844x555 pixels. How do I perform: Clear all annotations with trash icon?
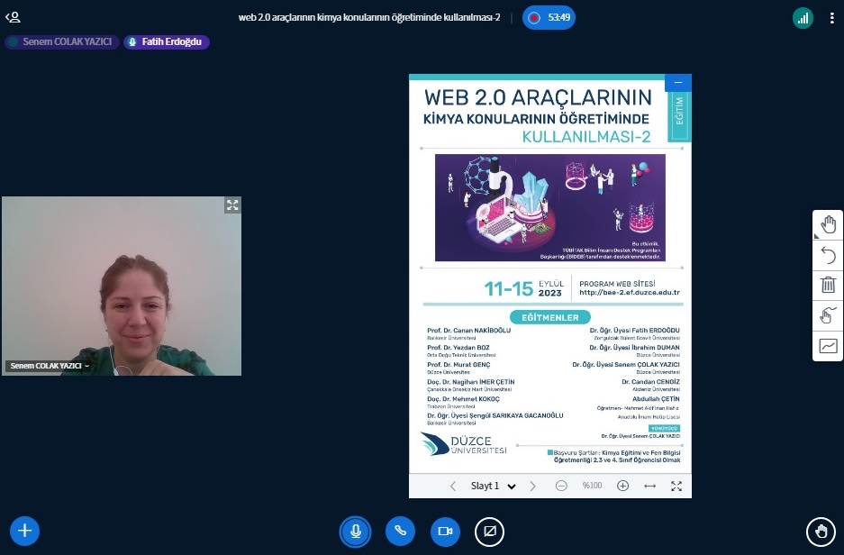pos(828,285)
